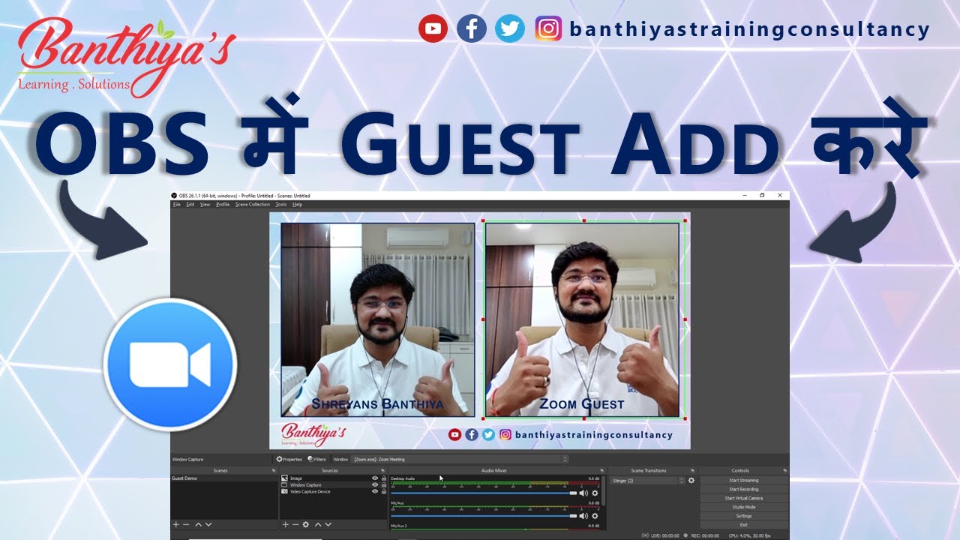Toggle the lock on the Image source
960x540 pixels.
coord(383,478)
